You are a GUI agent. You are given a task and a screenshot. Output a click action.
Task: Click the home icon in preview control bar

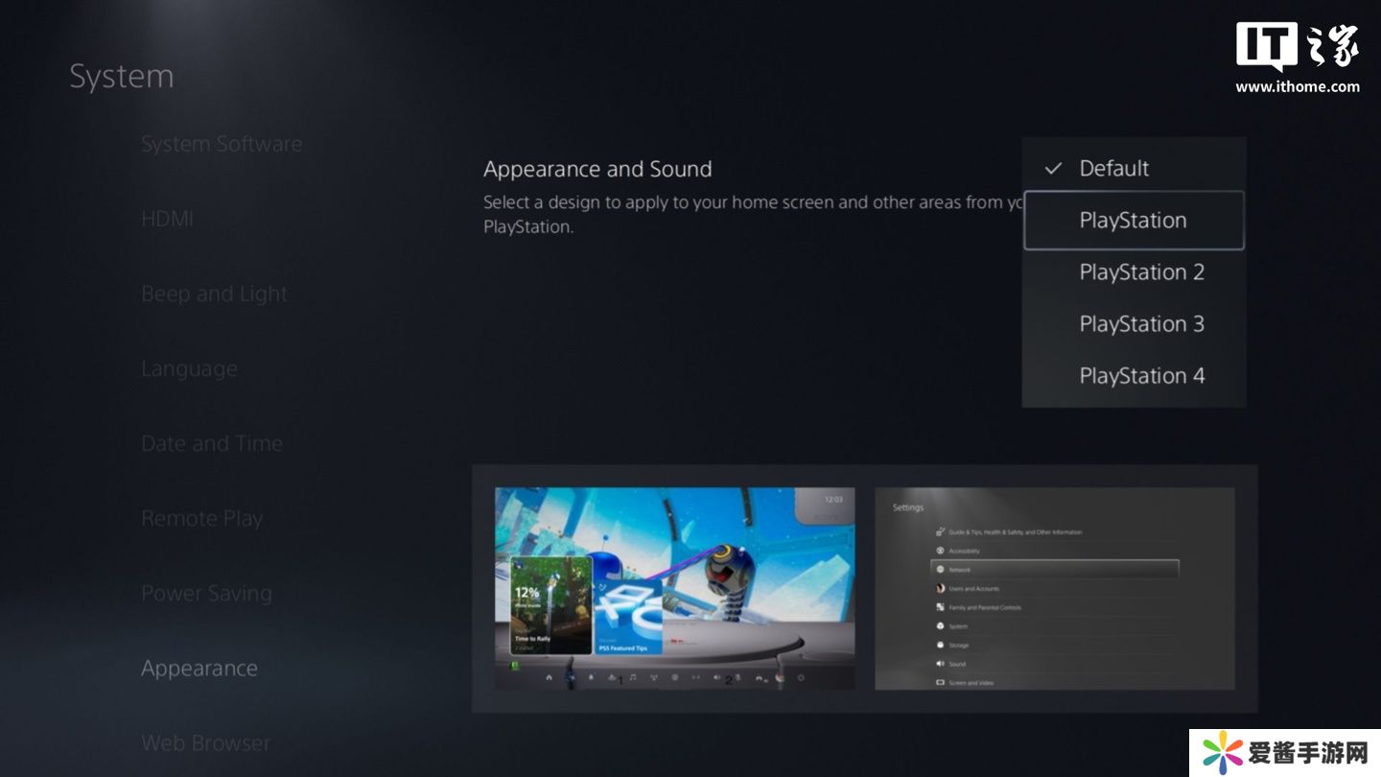click(x=550, y=678)
